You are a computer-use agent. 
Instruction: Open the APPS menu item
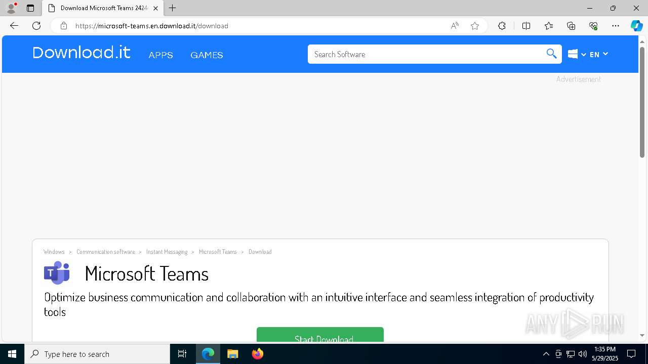tap(161, 55)
